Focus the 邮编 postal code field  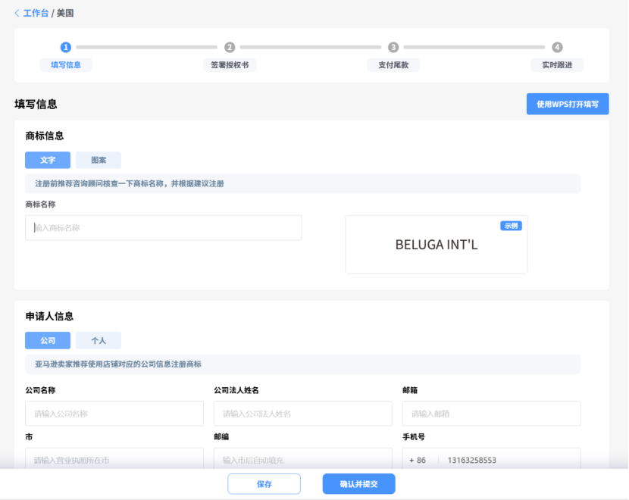click(303, 459)
